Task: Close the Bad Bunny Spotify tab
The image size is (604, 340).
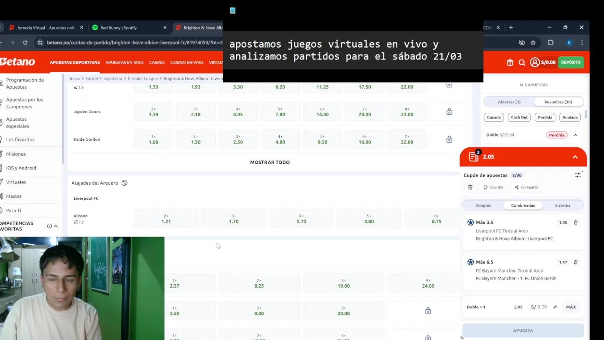Action: 165,27
